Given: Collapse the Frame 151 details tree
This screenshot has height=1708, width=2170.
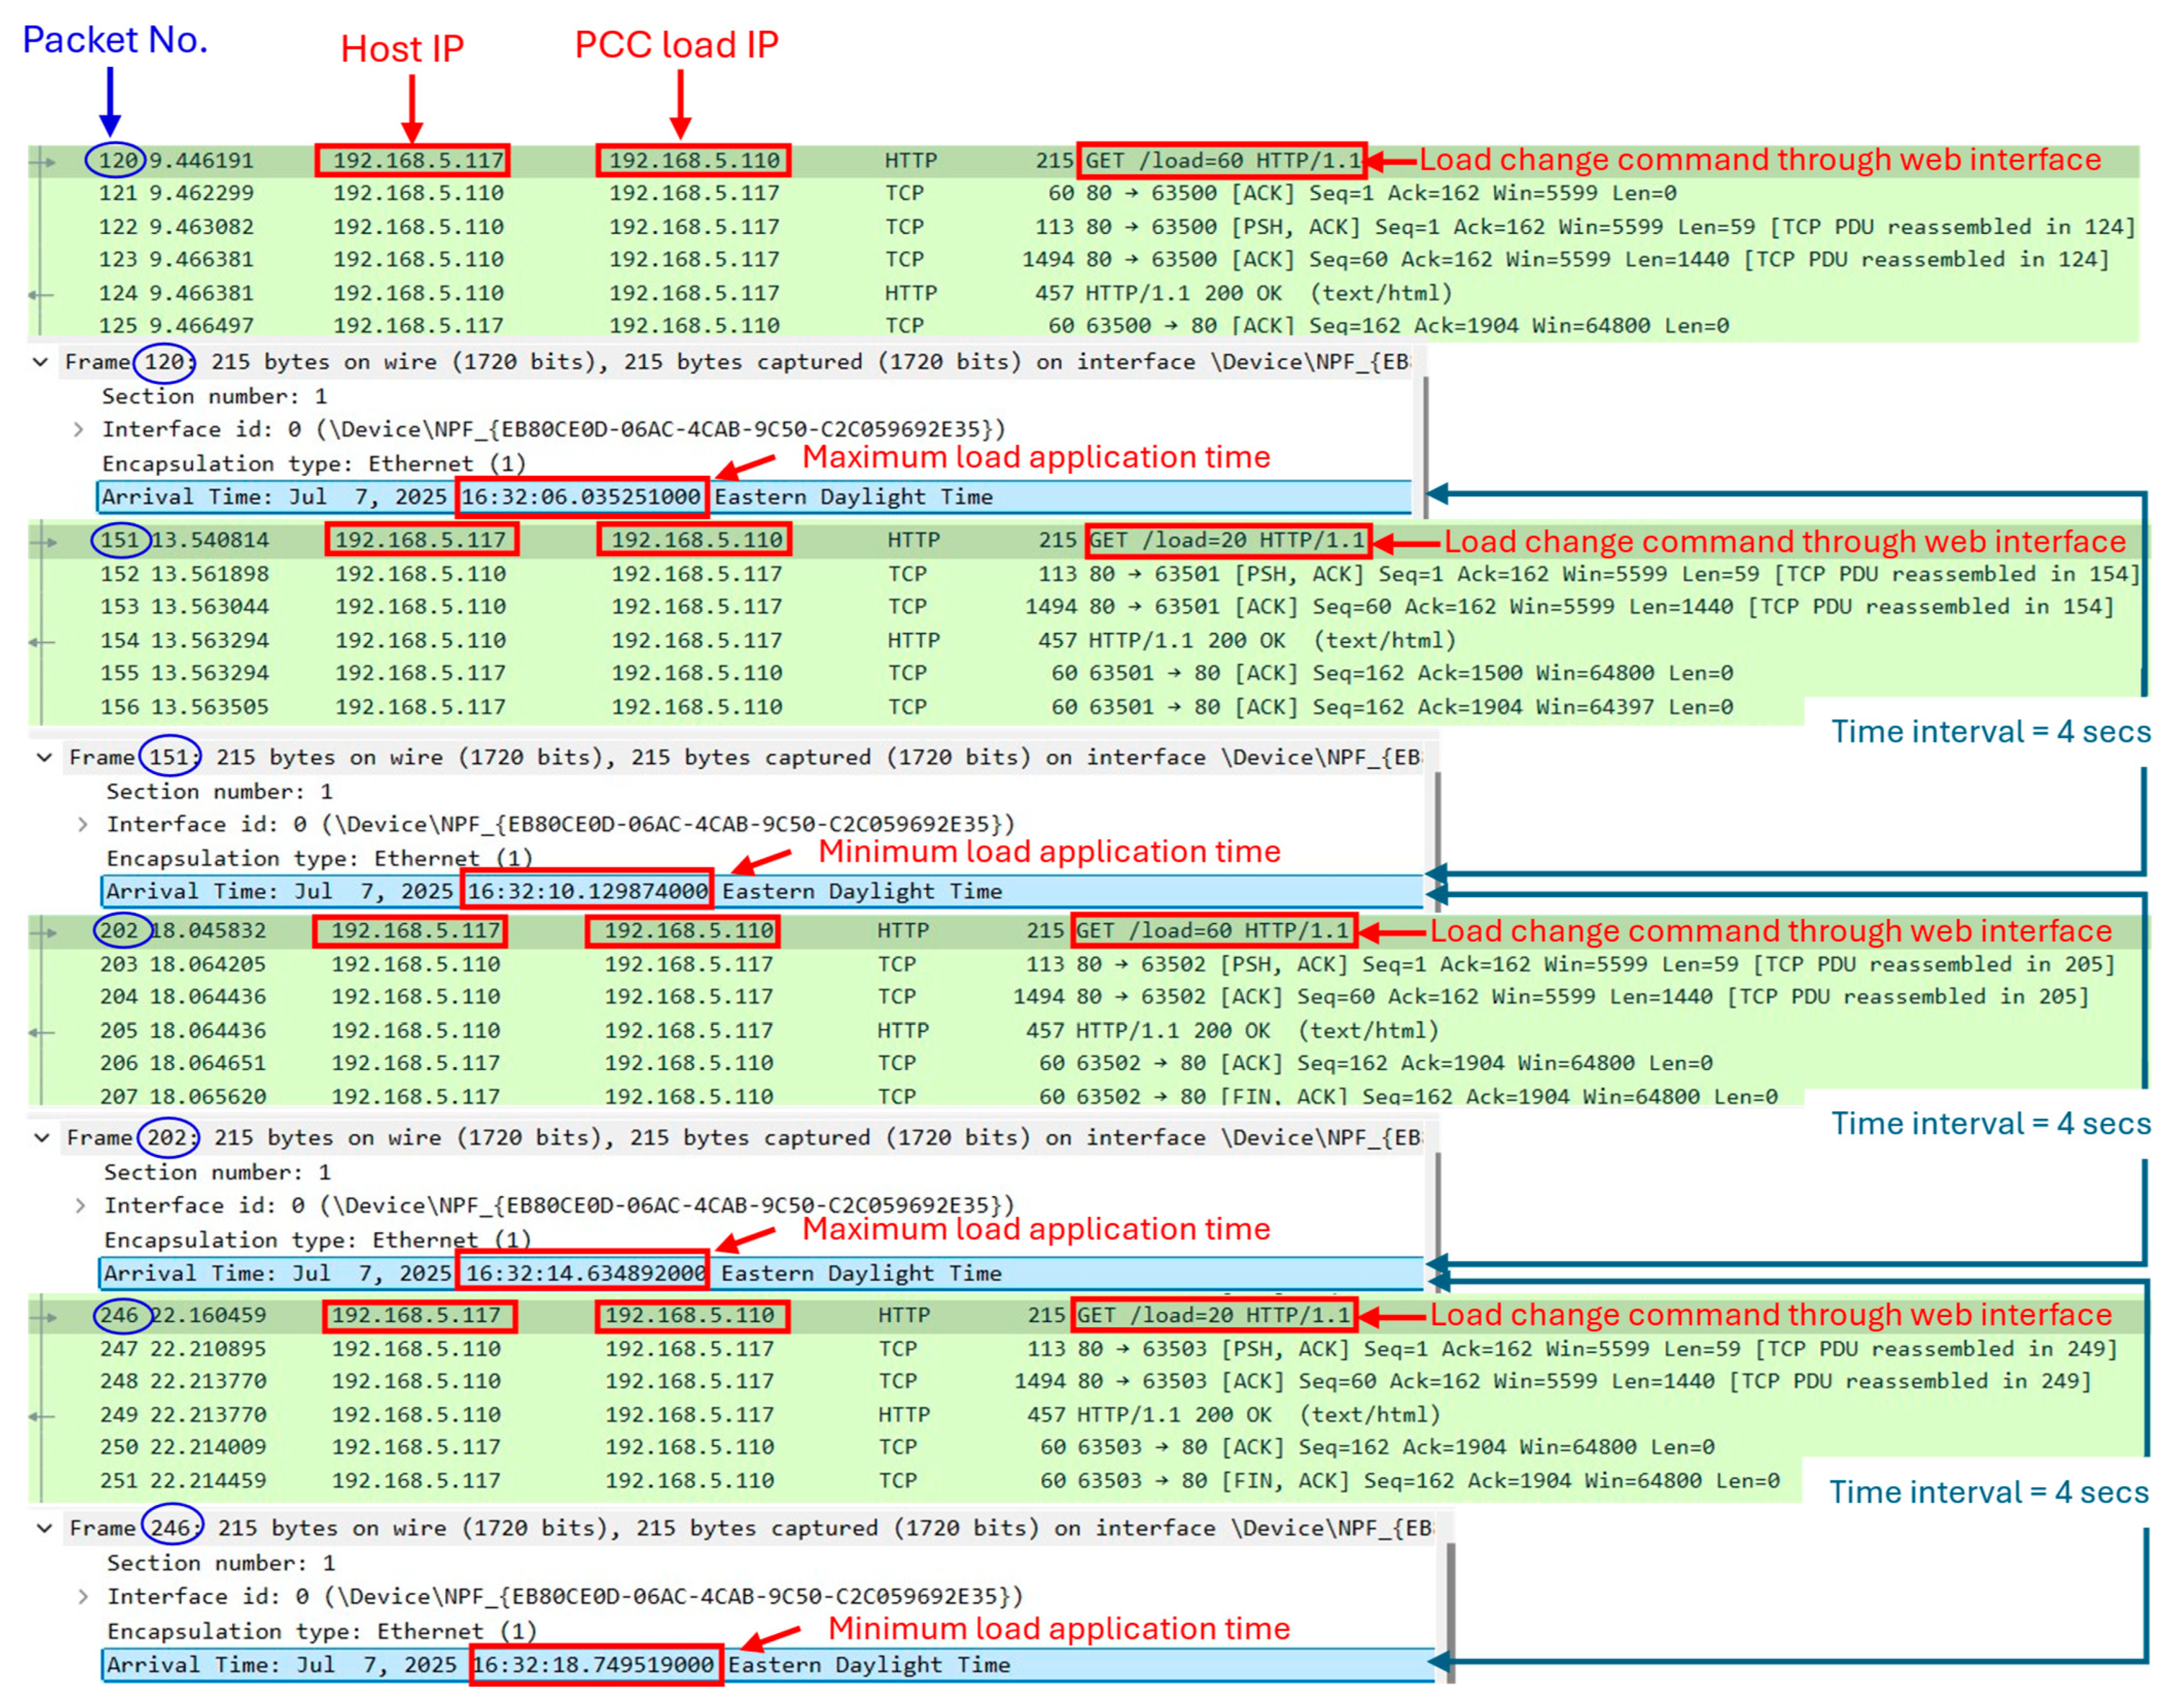Looking at the screenshot, I should pos(45,757).
